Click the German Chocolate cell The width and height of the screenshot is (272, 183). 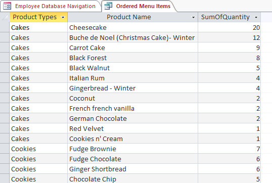click(x=132, y=118)
